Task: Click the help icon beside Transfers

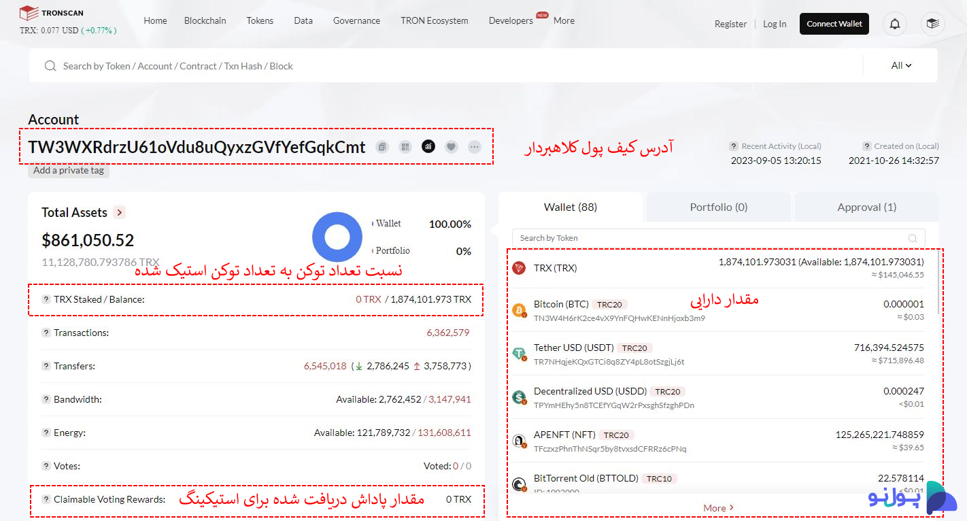Action: [x=46, y=366]
